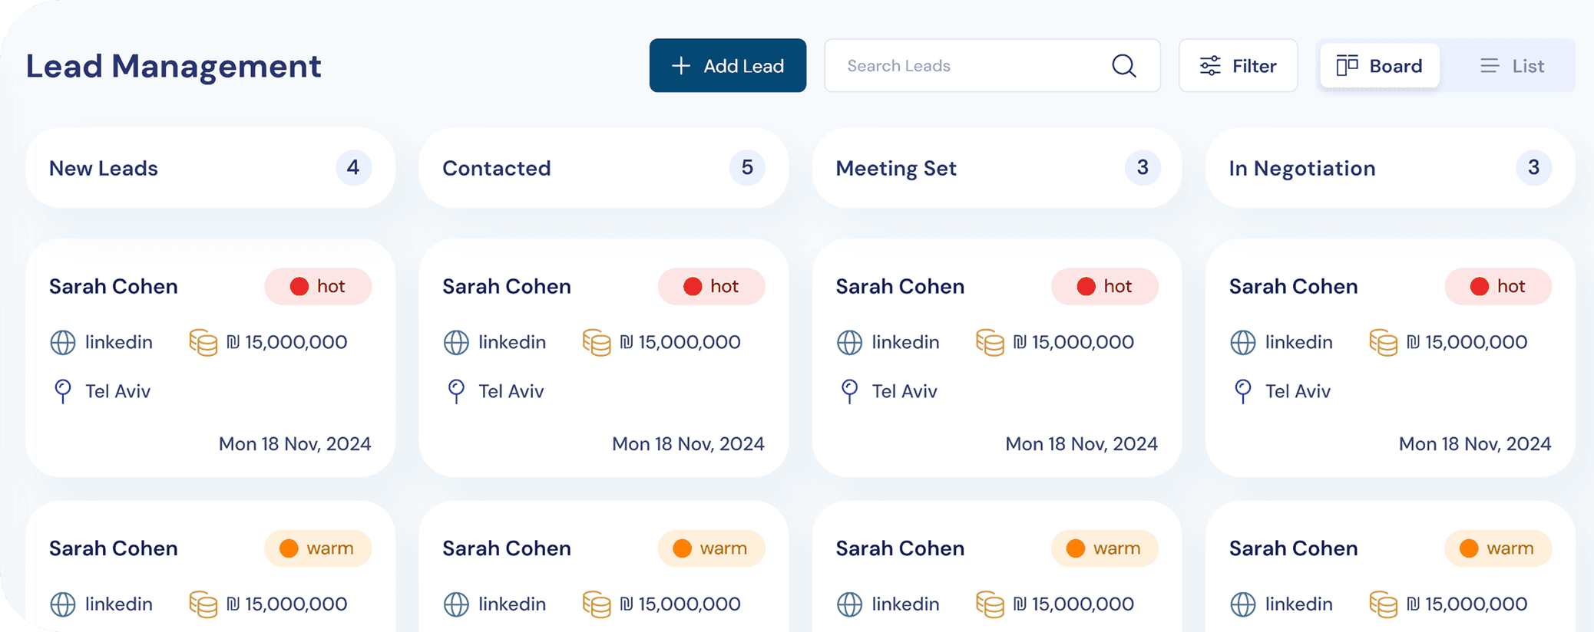Viewport: 1594px width, 632px height.
Task: Click the red hot tag in Contacted column
Action: coord(711,286)
